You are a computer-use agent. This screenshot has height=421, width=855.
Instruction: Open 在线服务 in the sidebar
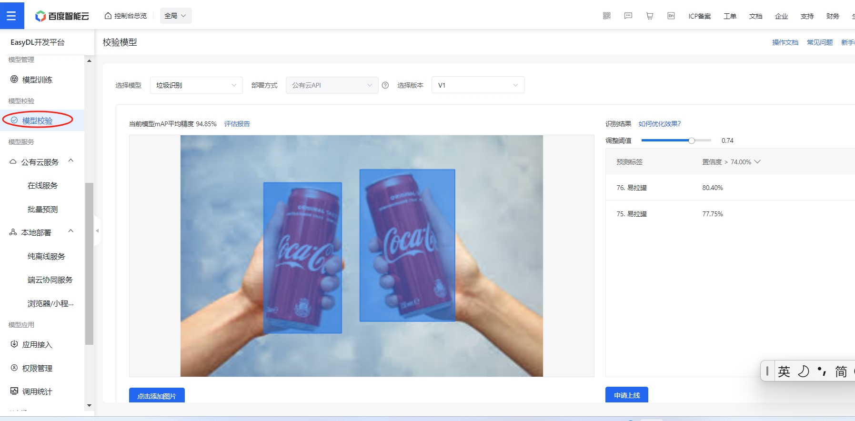coord(42,185)
